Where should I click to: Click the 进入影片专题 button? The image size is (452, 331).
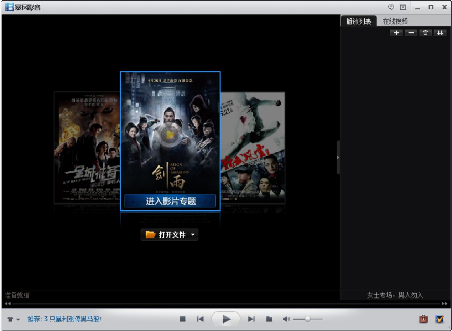pyautogui.click(x=170, y=201)
